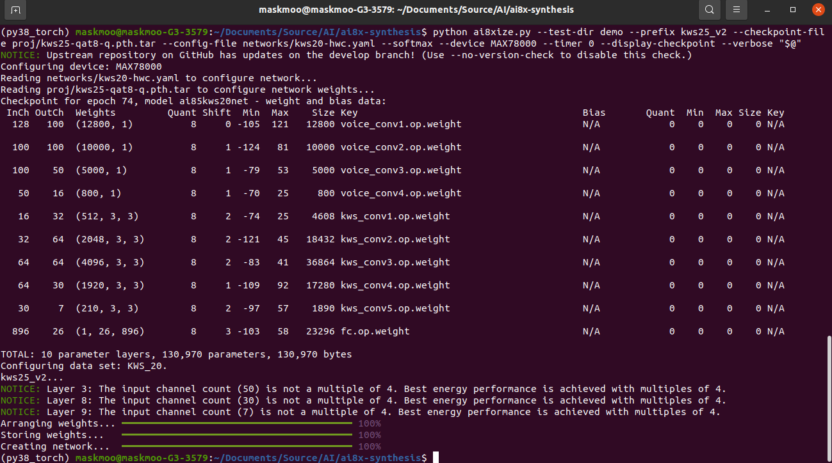Close the terminal window
The image size is (832, 463).
pos(817,10)
